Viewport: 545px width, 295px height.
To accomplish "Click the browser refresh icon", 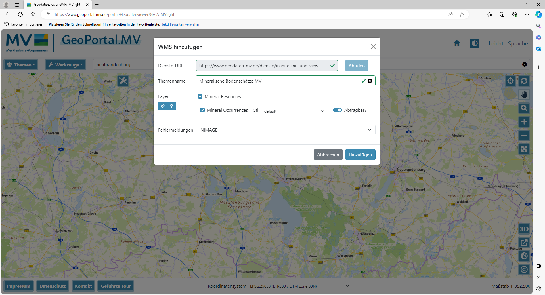I will coord(20,14).
